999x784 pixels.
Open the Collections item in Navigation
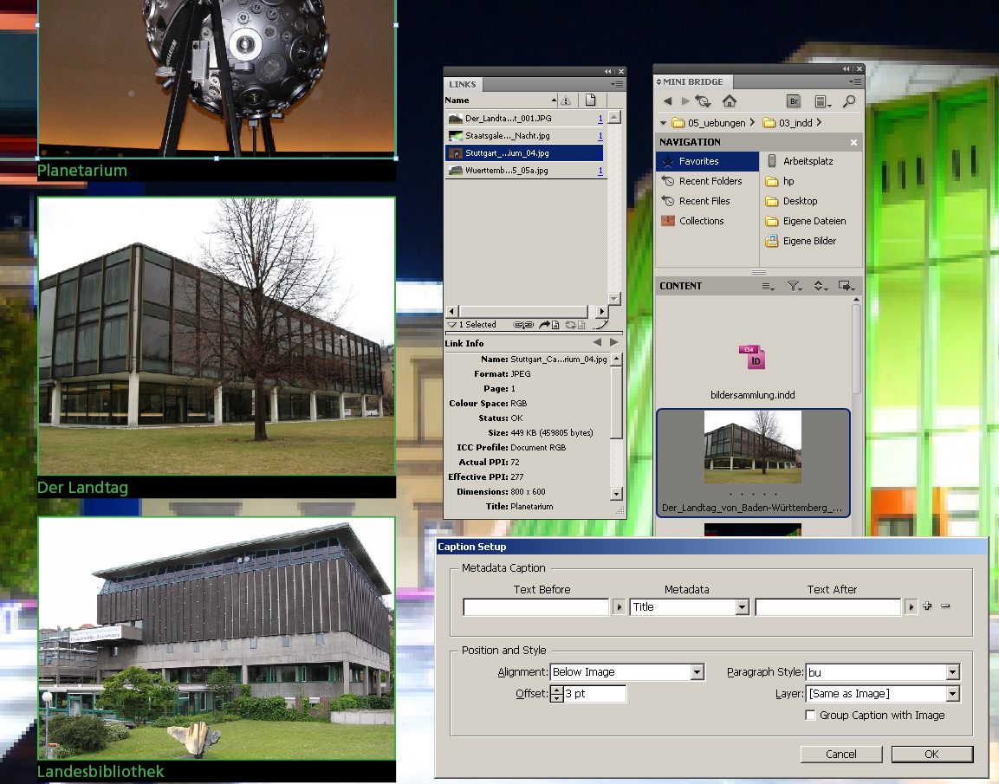[701, 221]
